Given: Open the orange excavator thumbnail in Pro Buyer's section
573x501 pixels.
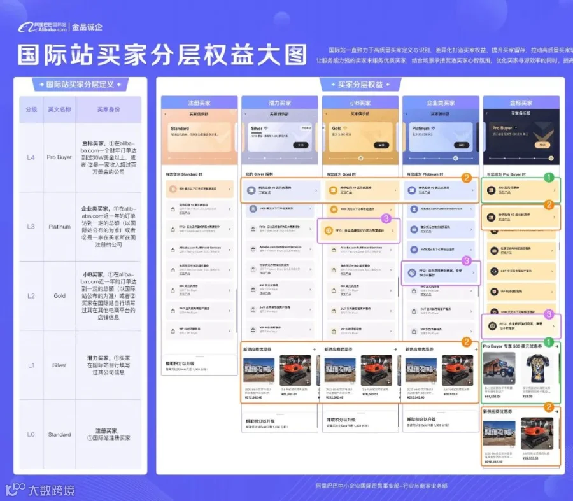Looking at the screenshot, I should [x=537, y=434].
